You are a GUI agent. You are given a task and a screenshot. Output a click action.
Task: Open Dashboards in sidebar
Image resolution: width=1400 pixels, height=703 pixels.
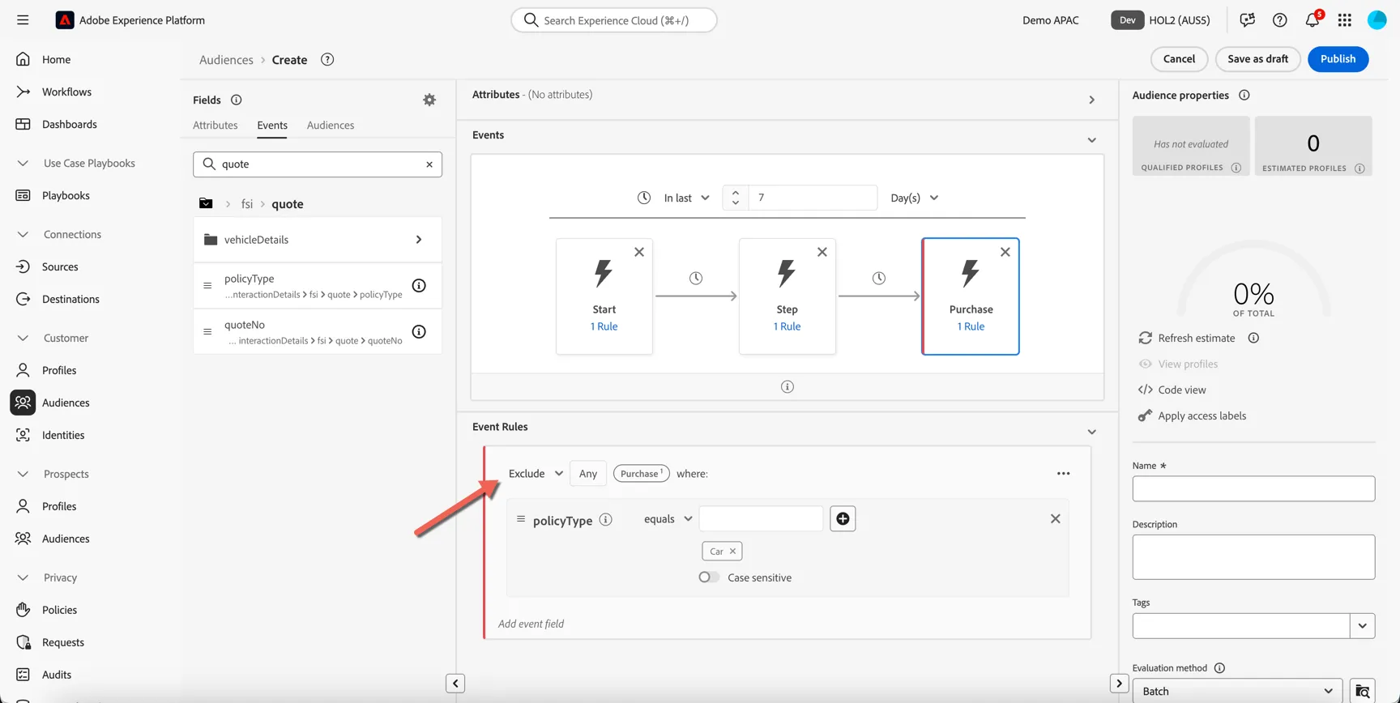(70, 124)
